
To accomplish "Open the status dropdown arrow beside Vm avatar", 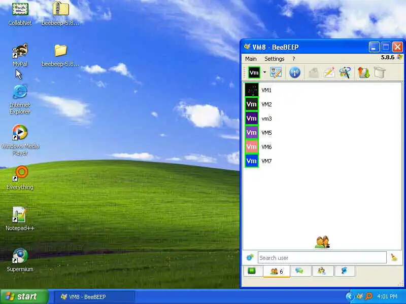I will 264,72.
